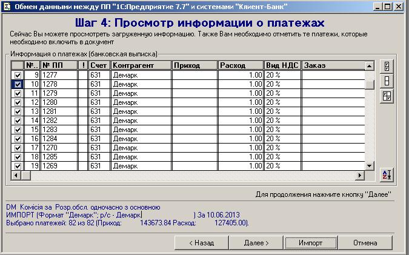
Task: Click the empty Заказ cell in row 10
Action: (333, 84)
